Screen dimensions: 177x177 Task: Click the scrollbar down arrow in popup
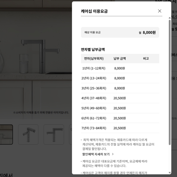click(x=170, y=173)
